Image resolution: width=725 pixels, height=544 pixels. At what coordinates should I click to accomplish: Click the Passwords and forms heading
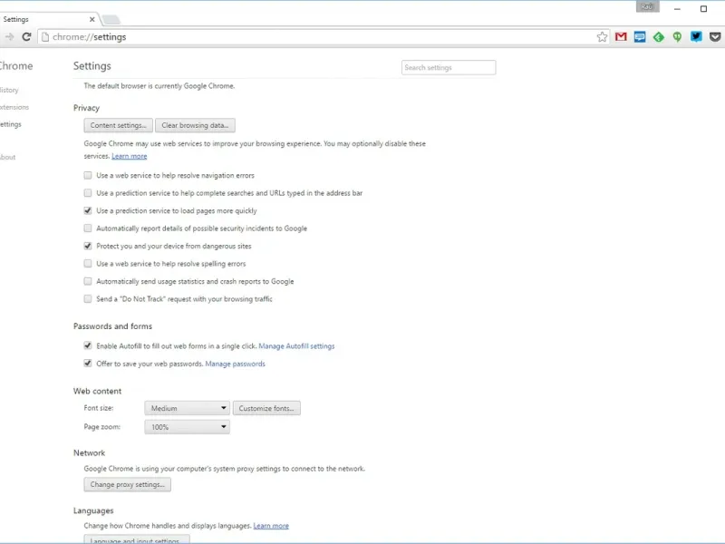pyautogui.click(x=112, y=326)
